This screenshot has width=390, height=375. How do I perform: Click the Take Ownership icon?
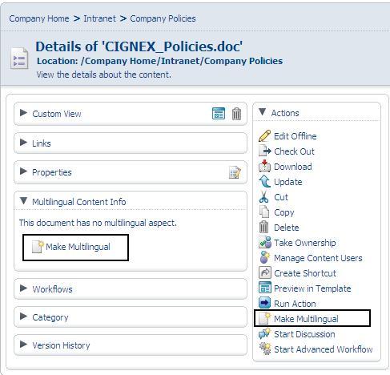tap(264, 243)
